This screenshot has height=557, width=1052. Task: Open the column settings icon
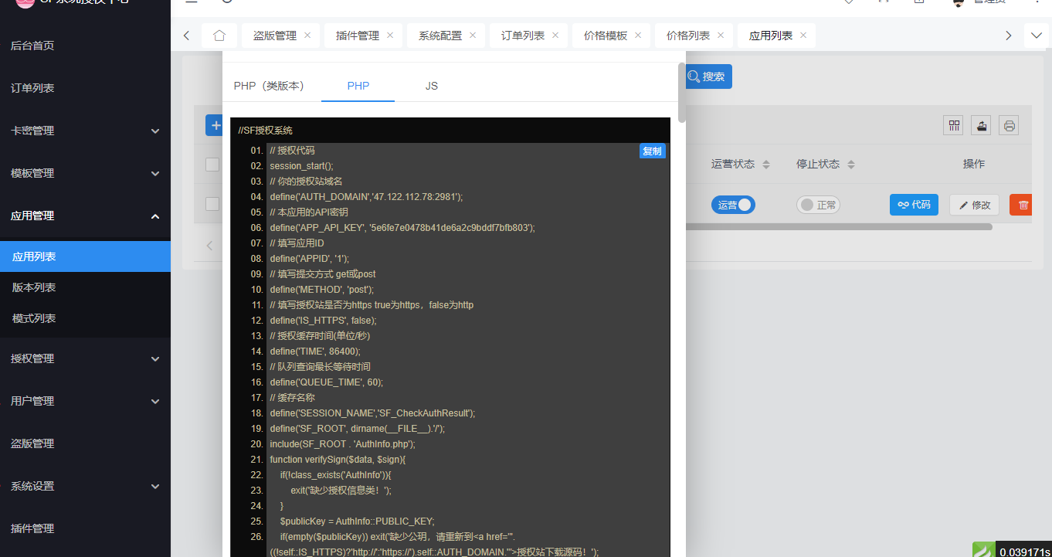coord(953,124)
